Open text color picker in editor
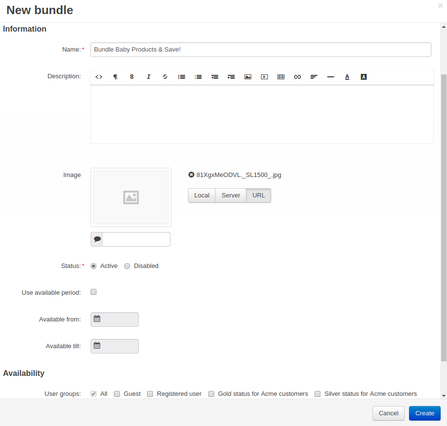This screenshot has height=426, width=447. click(347, 77)
